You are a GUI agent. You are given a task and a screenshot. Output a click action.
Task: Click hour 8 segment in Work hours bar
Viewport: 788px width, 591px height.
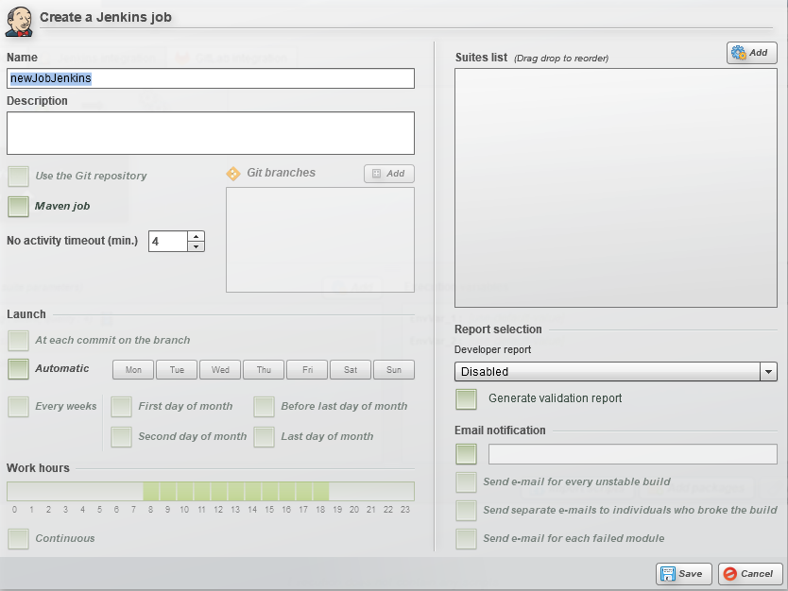(151, 492)
